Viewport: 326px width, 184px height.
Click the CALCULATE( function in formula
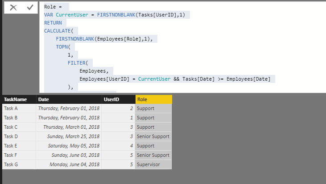coord(58,31)
